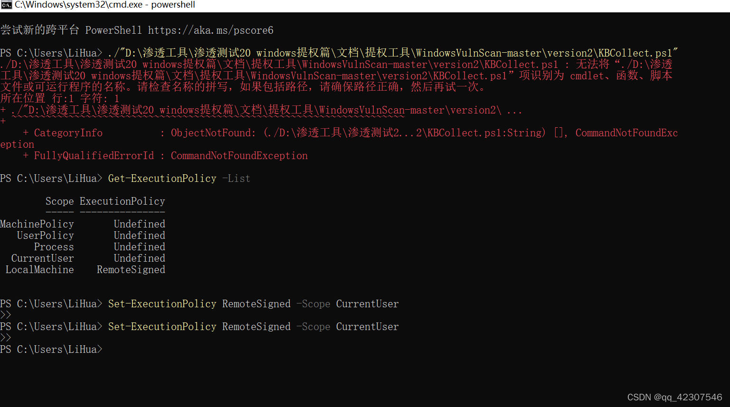
Task: Click the Undefined value for CurrentUser row
Action: 139,258
